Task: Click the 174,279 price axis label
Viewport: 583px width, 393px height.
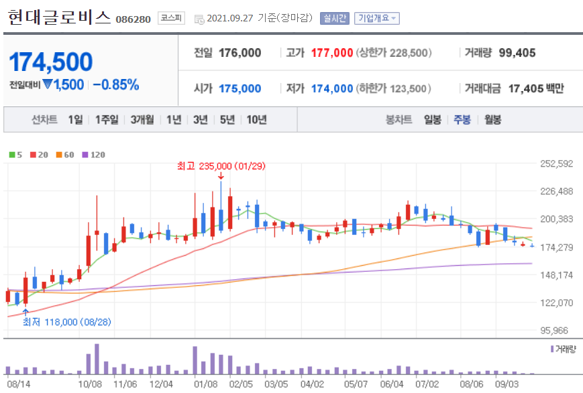Action: (557, 247)
